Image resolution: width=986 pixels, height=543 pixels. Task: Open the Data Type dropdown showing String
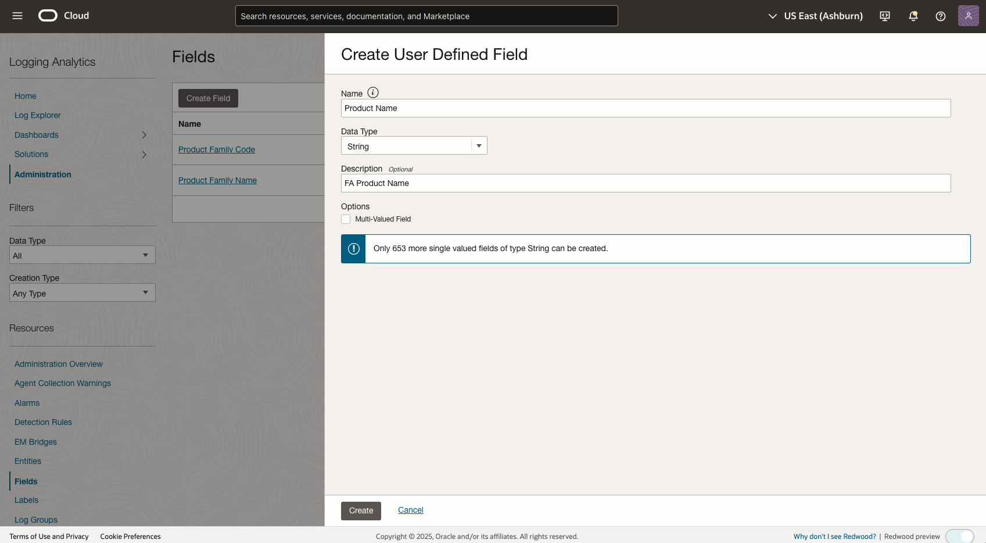pyautogui.click(x=478, y=145)
